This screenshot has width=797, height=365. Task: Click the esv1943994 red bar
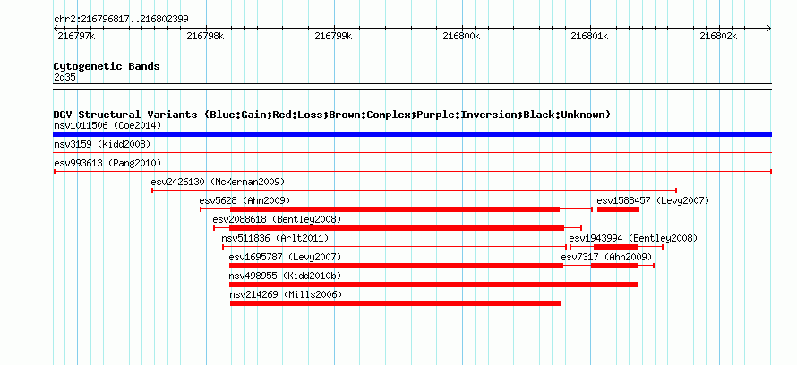[615, 247]
